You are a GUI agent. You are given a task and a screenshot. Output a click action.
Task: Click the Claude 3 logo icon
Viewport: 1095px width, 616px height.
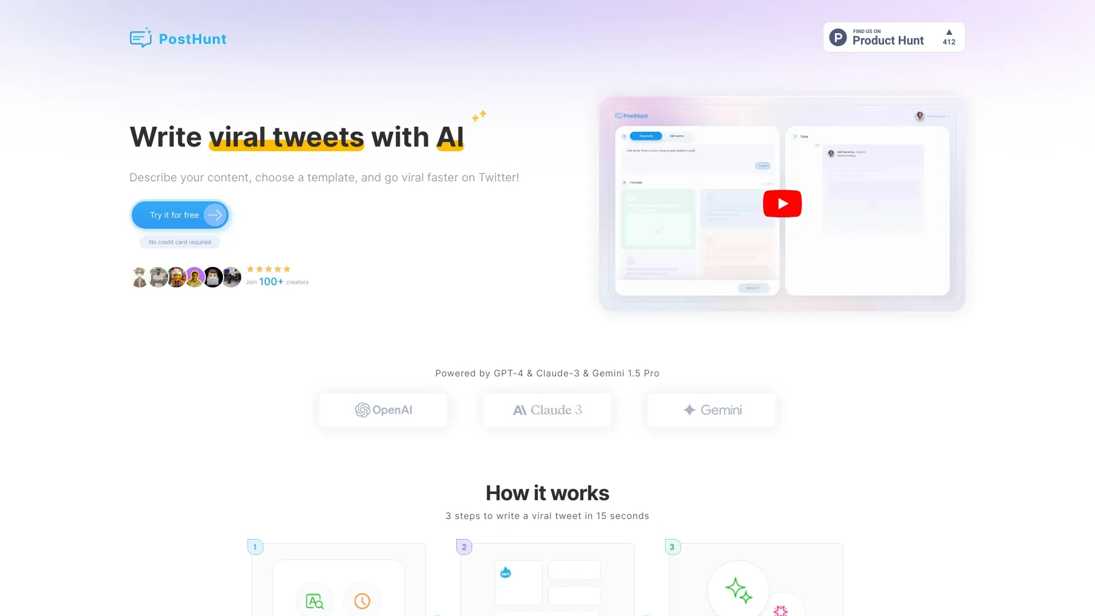point(520,410)
